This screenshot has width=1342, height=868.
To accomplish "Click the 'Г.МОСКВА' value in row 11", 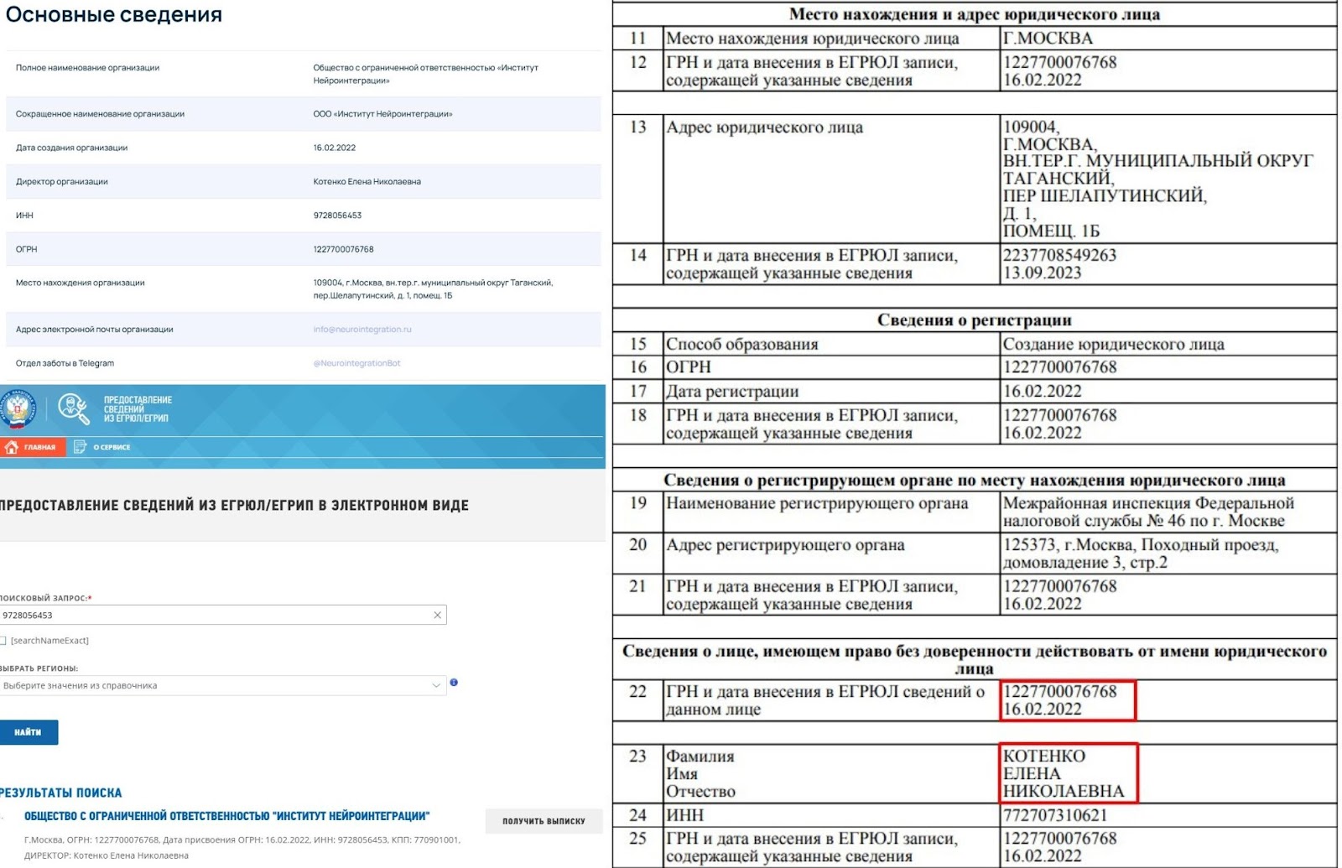I will (x=1048, y=39).
